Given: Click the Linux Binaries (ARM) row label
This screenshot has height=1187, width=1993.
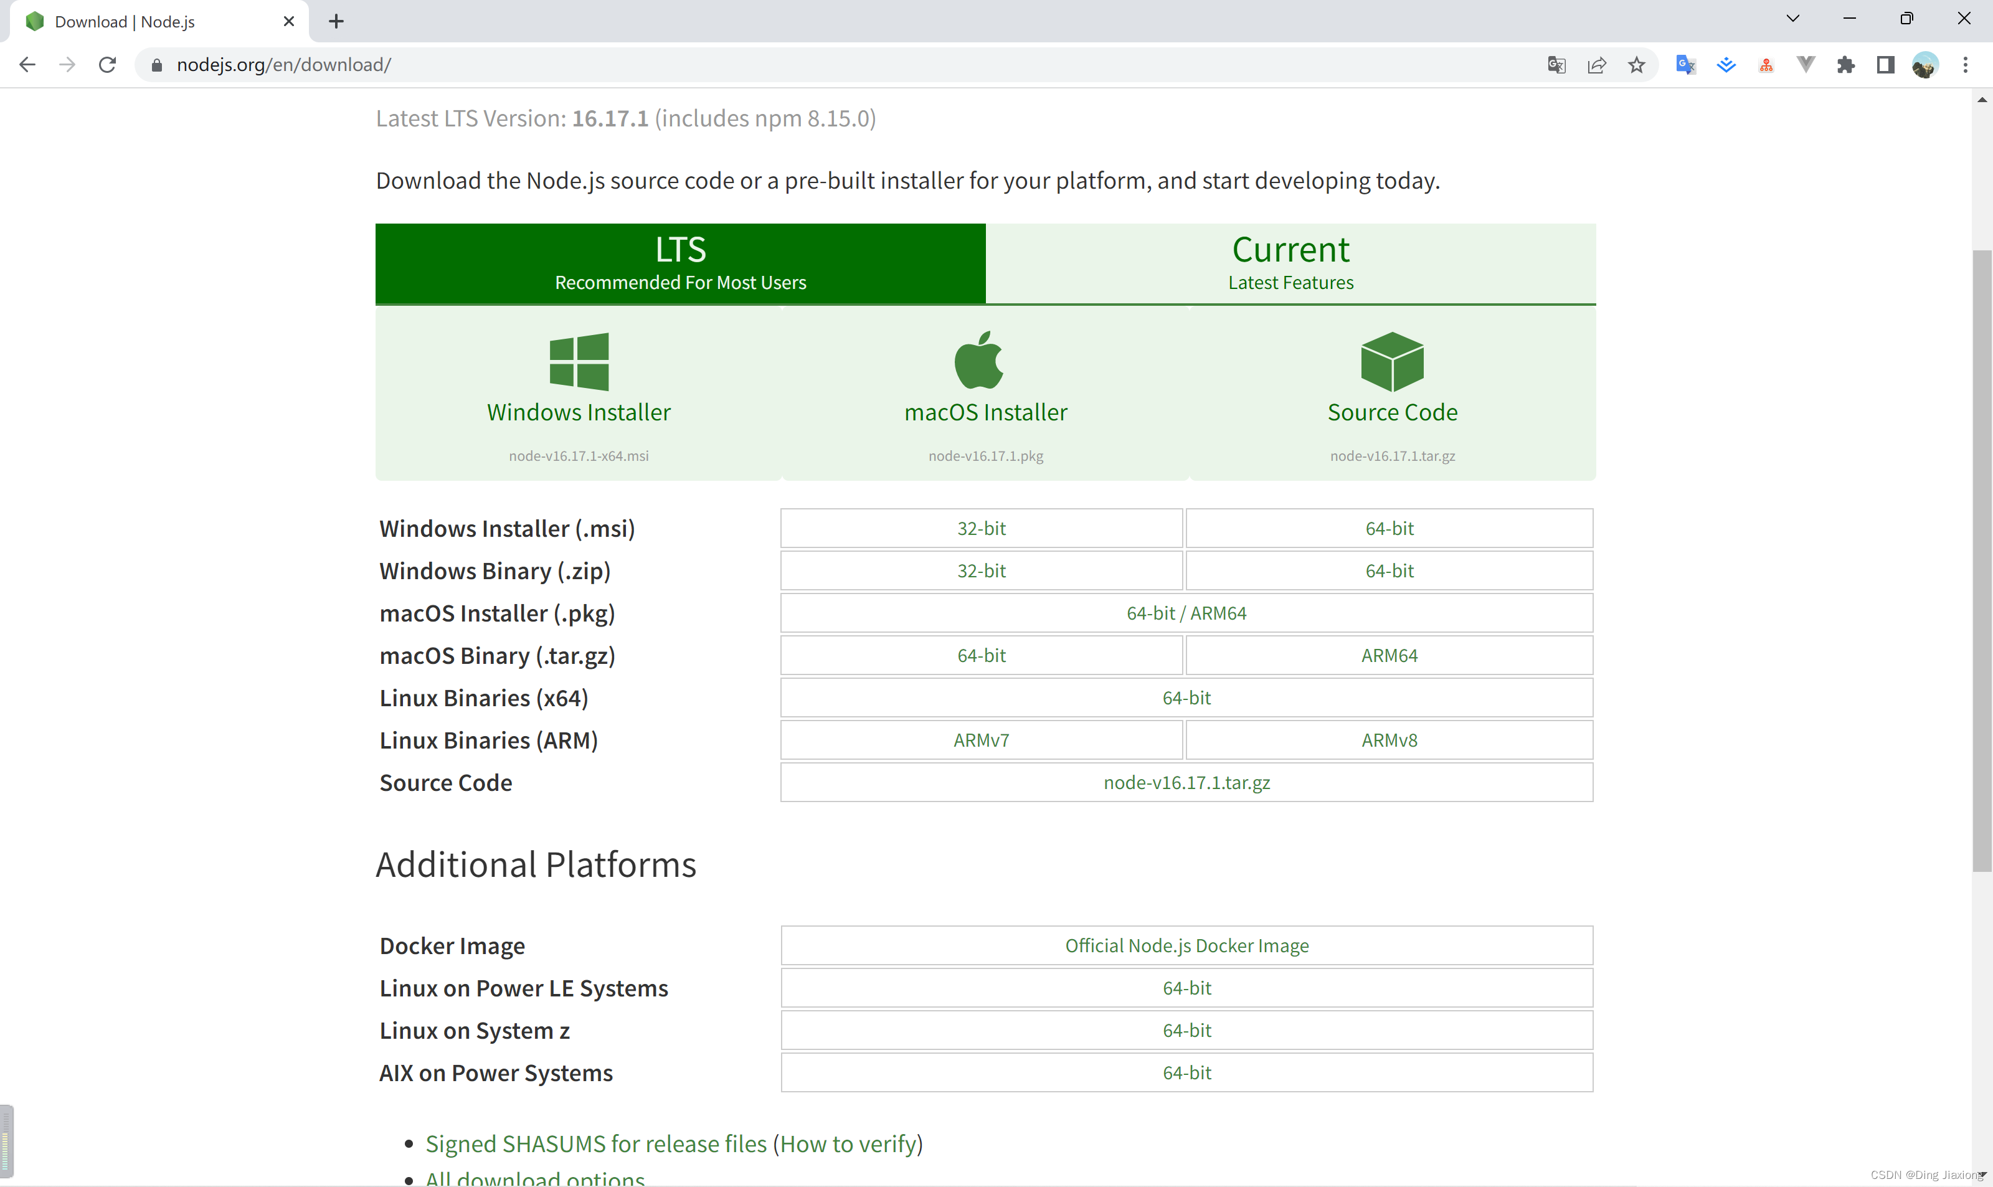Looking at the screenshot, I should tap(489, 740).
